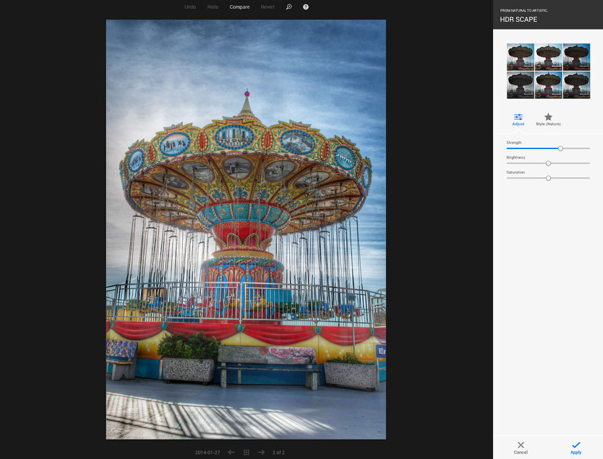Viewport: 603px width, 459px height.
Task: Open the zoom loupe tool
Action: click(289, 7)
